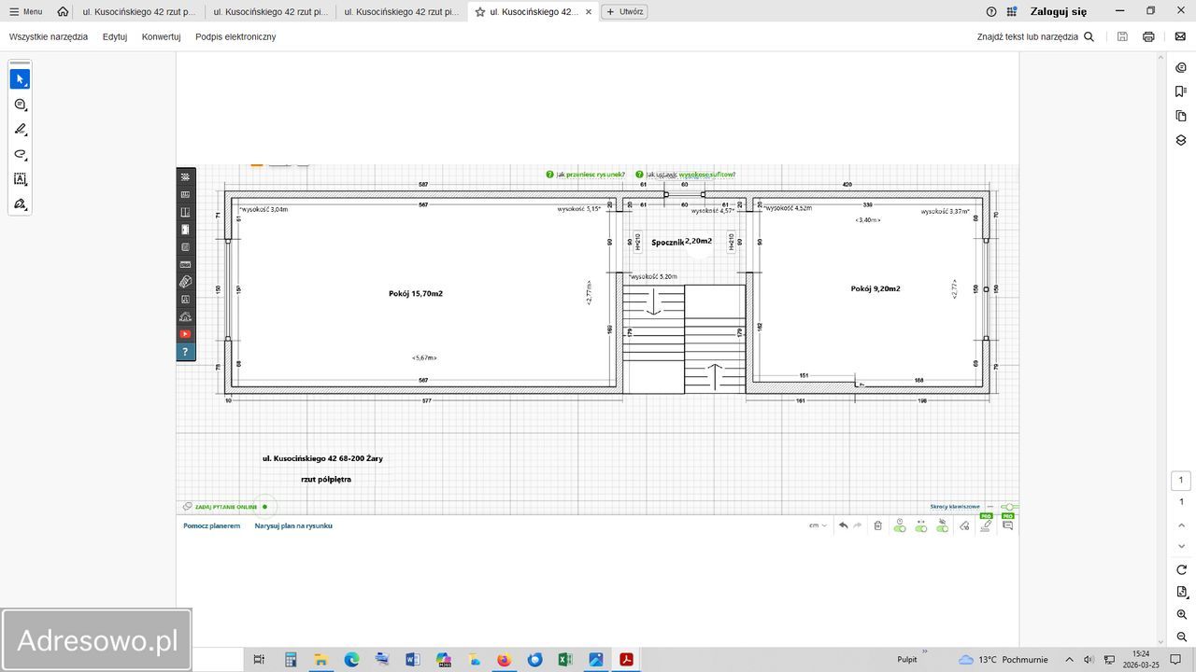This screenshot has height=672, width=1196.
Task: Open the bookmarks panel in right sidebar
Action: pos(1181,91)
